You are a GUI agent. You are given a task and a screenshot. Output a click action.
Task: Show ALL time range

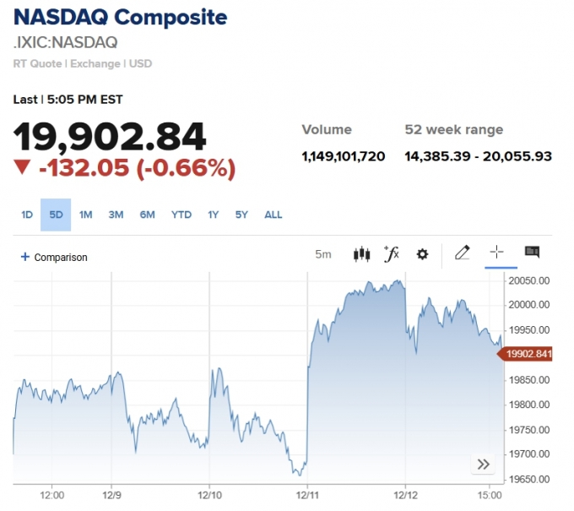coord(273,215)
